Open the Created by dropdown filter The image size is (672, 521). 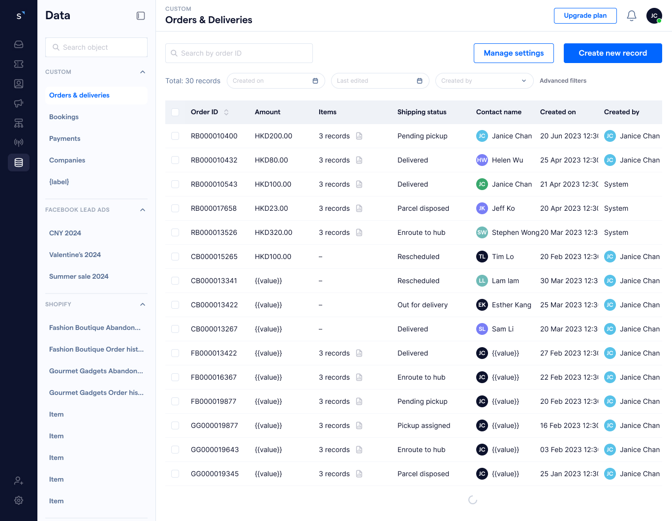coord(485,81)
